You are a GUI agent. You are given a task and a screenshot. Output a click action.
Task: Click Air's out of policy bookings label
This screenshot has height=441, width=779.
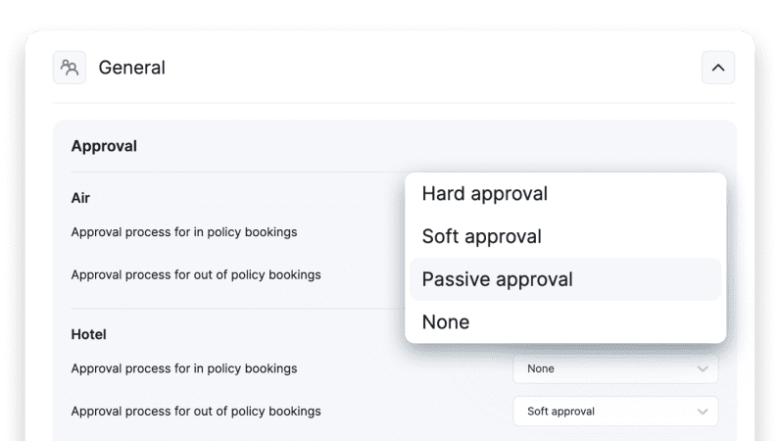coord(196,274)
